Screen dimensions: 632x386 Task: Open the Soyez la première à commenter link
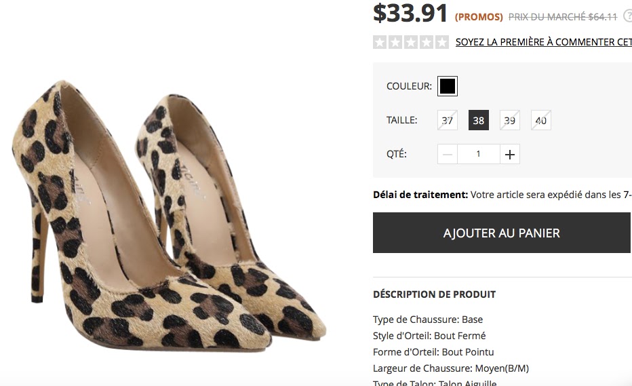pyautogui.click(x=543, y=42)
